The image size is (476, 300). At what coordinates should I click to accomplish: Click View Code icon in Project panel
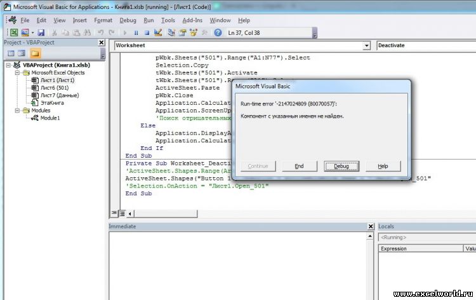10,53
